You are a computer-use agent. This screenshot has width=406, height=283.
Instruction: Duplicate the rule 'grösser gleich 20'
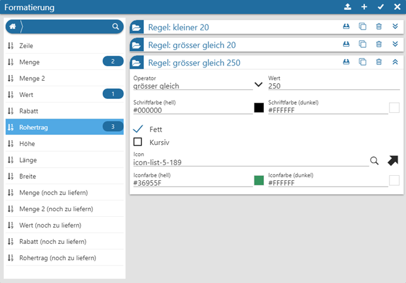(x=362, y=44)
